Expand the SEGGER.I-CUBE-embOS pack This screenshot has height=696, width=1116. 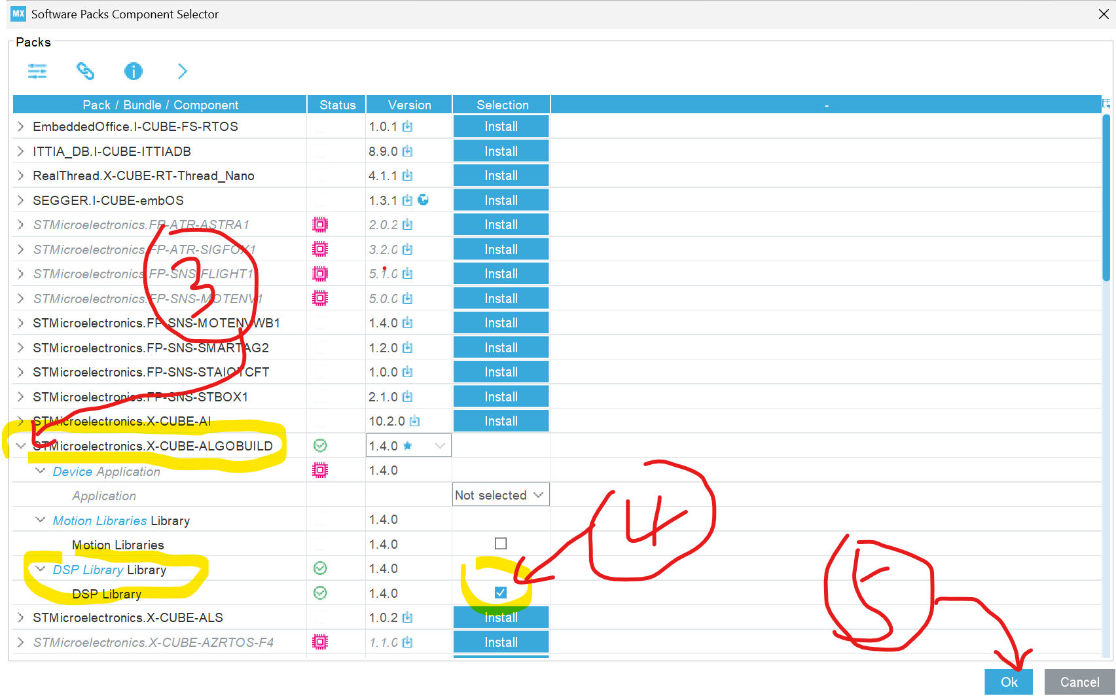click(20, 200)
